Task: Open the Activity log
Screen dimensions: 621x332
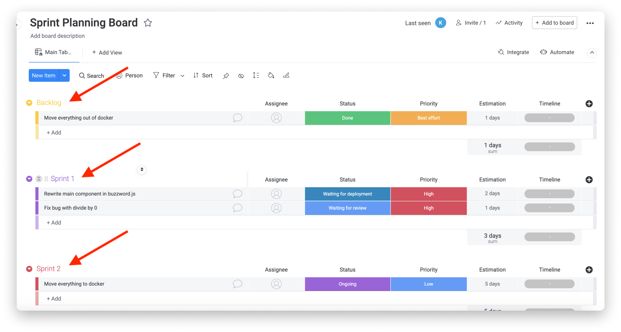Action: [x=509, y=23]
